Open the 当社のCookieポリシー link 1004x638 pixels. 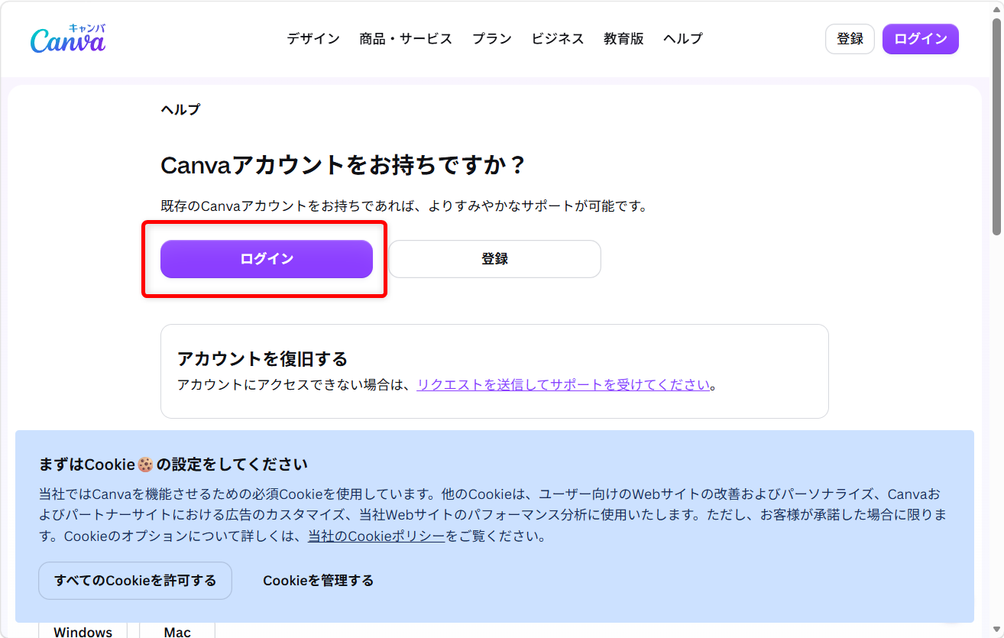[x=376, y=536]
